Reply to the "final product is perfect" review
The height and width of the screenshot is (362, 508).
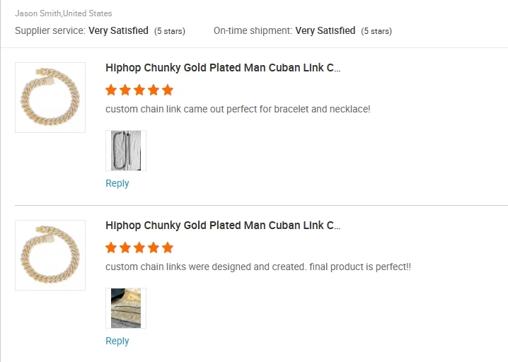pos(117,341)
